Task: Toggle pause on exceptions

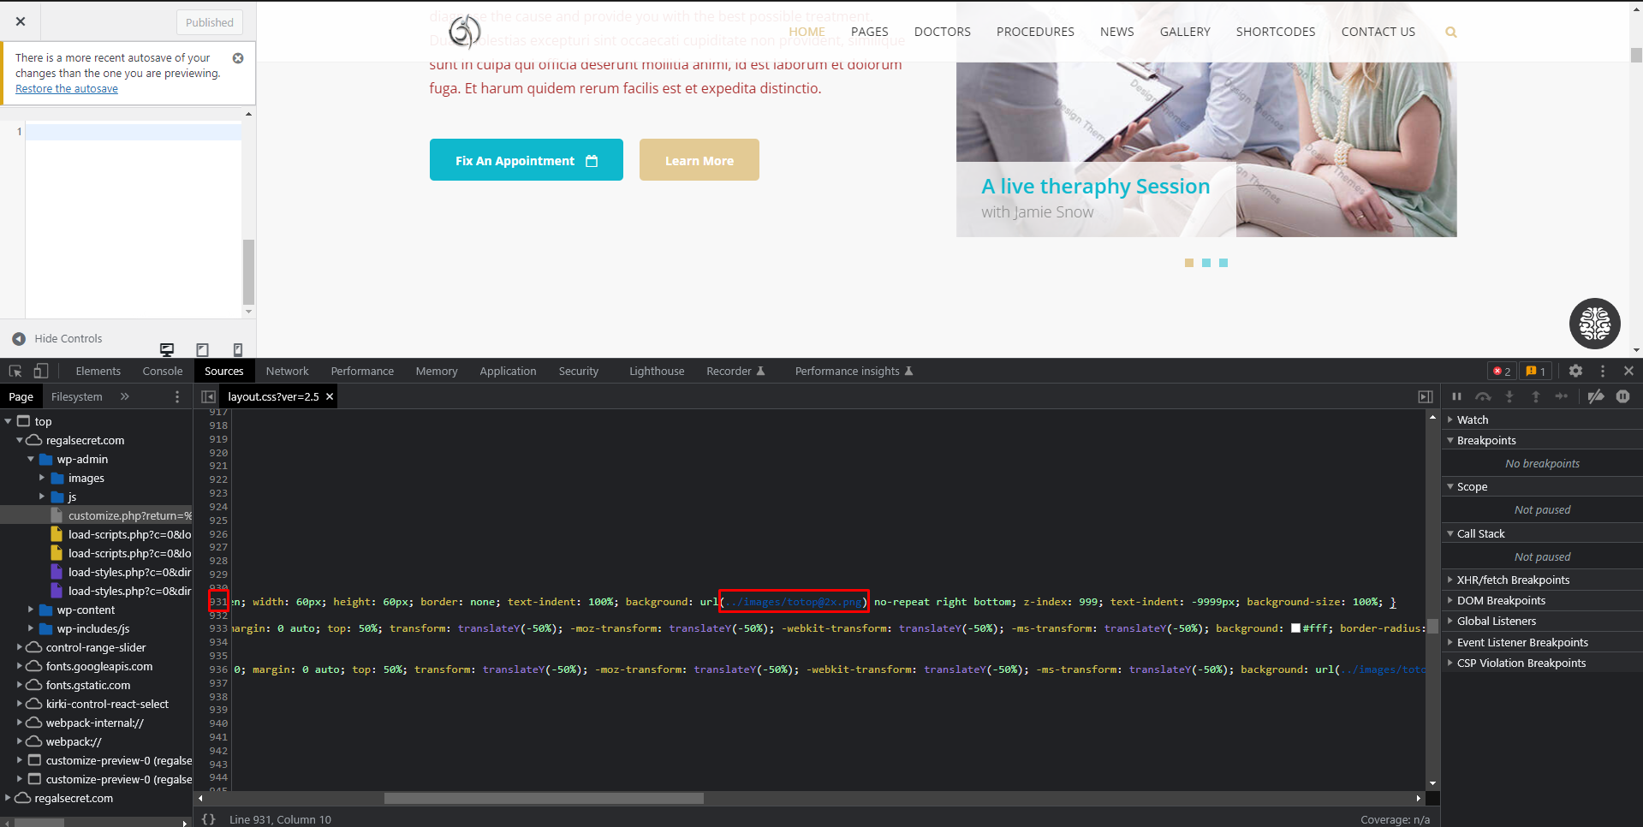Action: click(1623, 396)
